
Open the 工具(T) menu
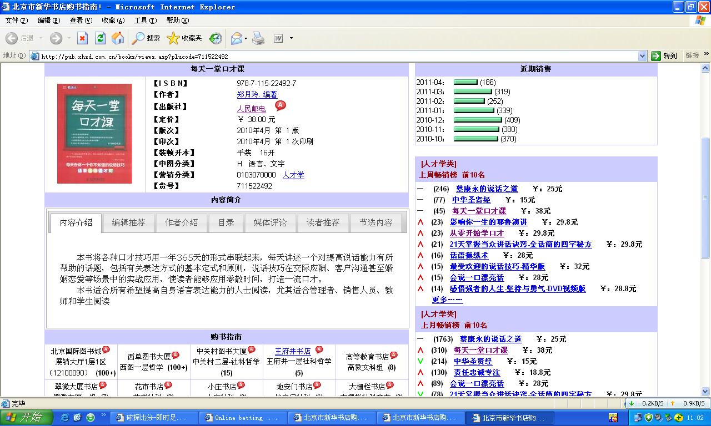tap(146, 21)
